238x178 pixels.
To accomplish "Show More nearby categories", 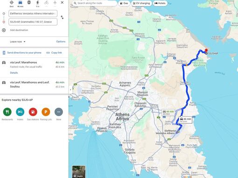I will click(59, 112).
